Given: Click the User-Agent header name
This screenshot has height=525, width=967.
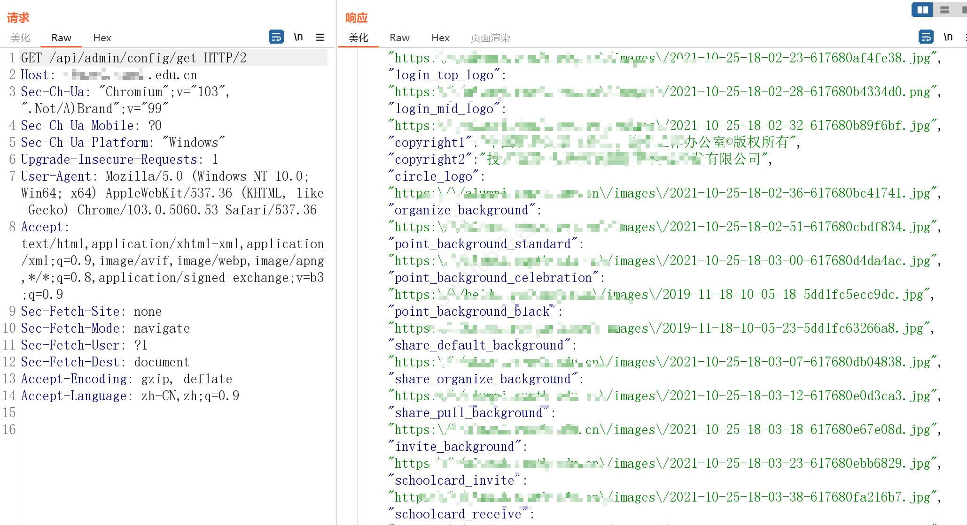Looking at the screenshot, I should coord(56,176).
